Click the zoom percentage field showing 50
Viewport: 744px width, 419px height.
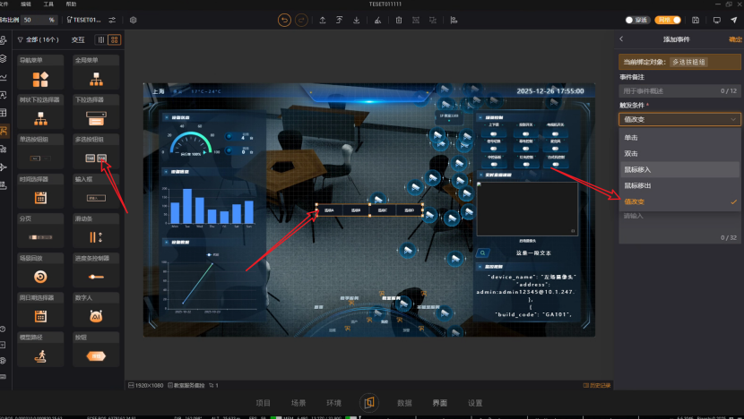39,20
